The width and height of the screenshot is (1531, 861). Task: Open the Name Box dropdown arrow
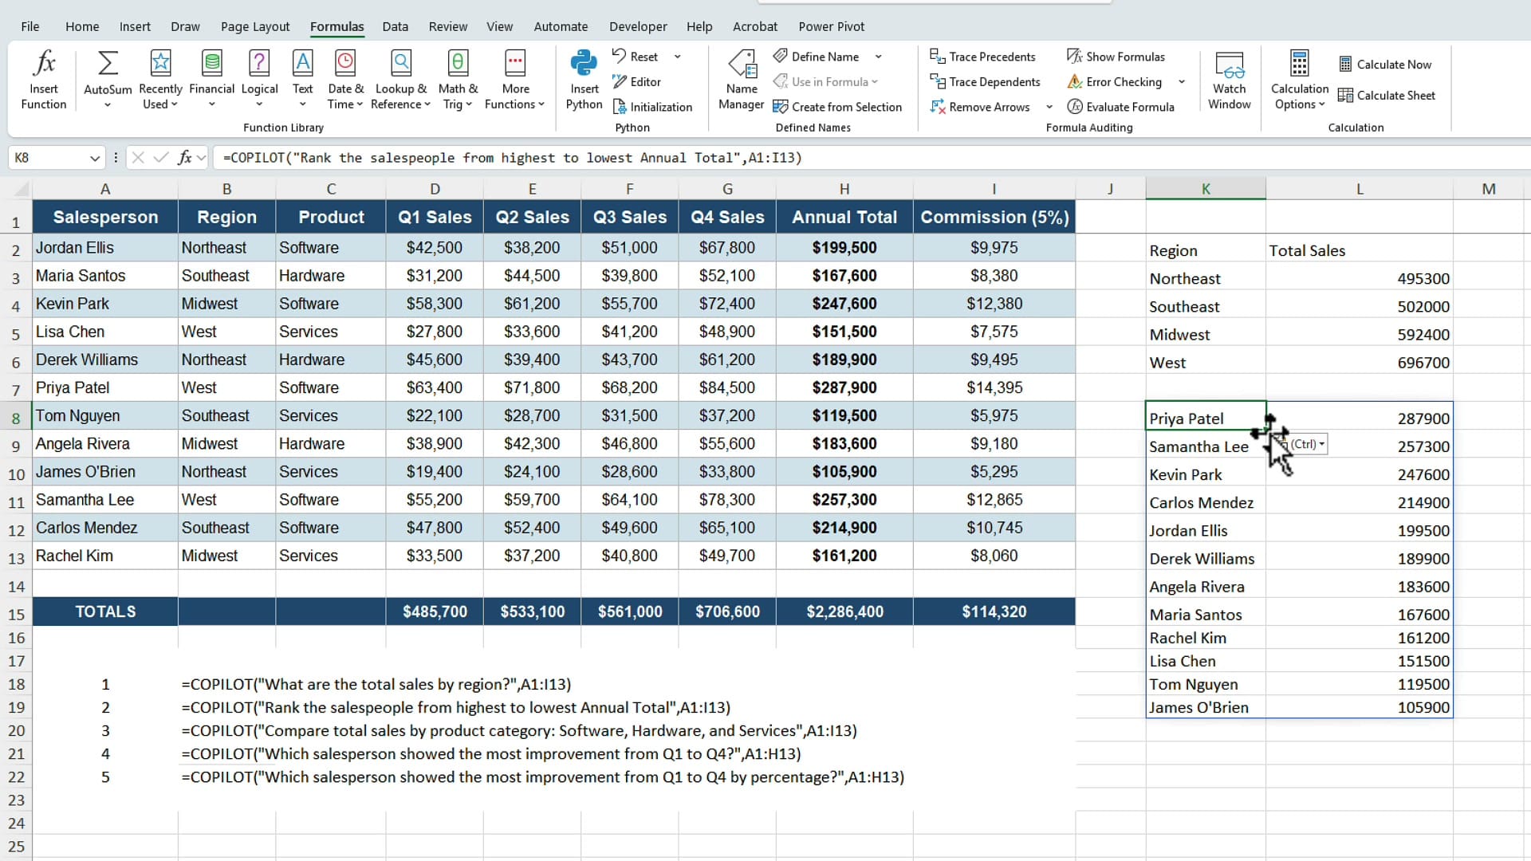[x=95, y=158]
